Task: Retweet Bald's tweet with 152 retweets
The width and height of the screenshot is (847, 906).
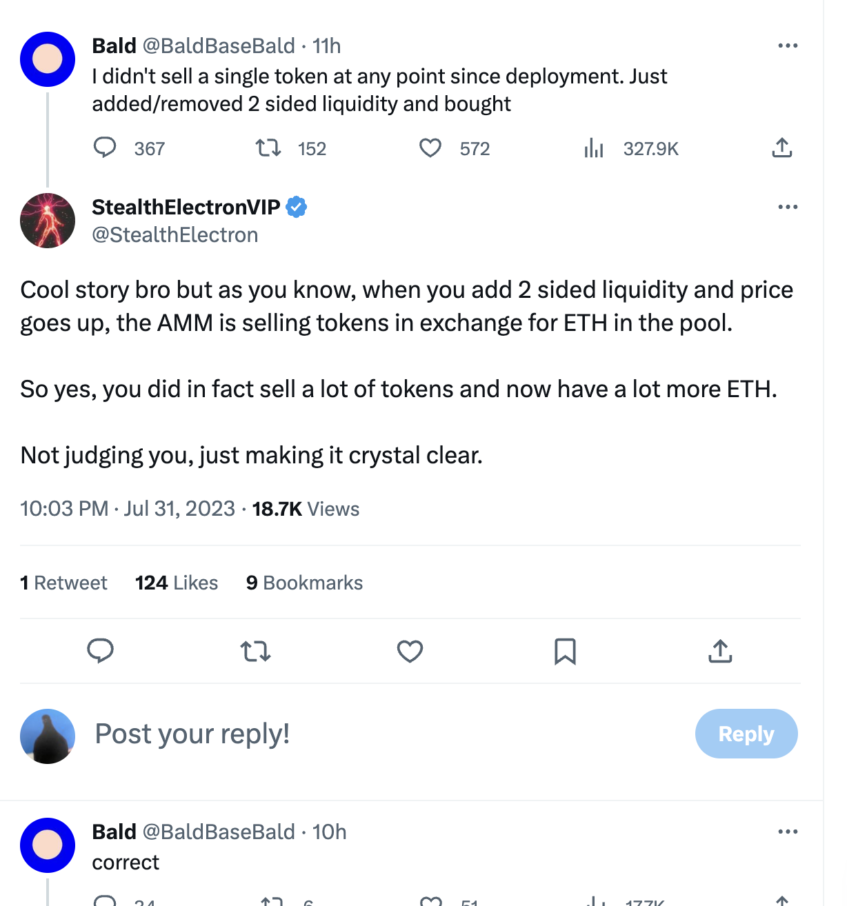Action: pos(268,148)
